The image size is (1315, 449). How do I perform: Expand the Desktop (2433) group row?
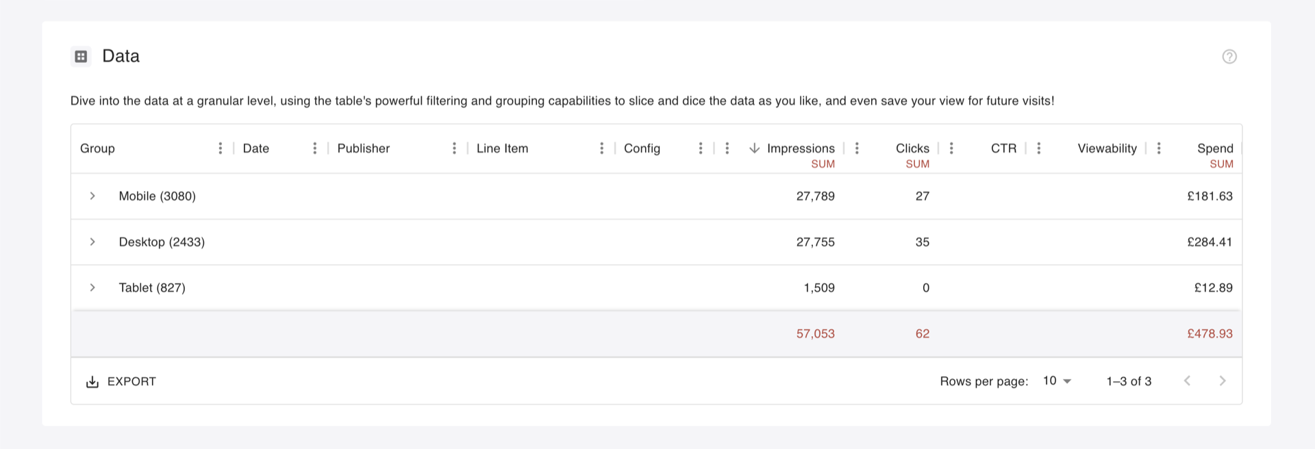tap(92, 242)
